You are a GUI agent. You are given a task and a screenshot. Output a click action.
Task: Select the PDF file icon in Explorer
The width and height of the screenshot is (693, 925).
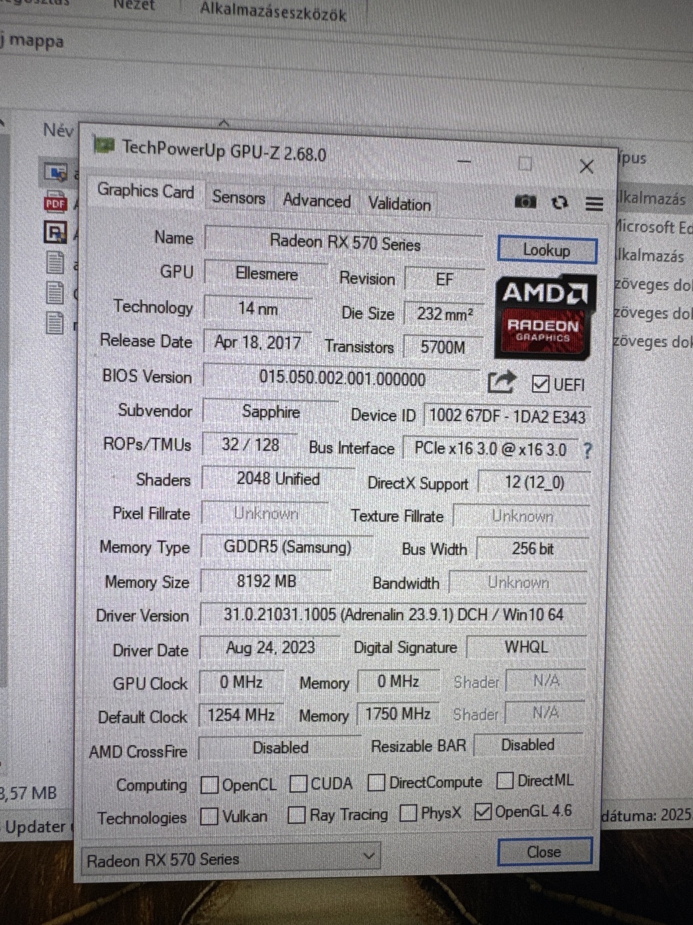point(55,203)
